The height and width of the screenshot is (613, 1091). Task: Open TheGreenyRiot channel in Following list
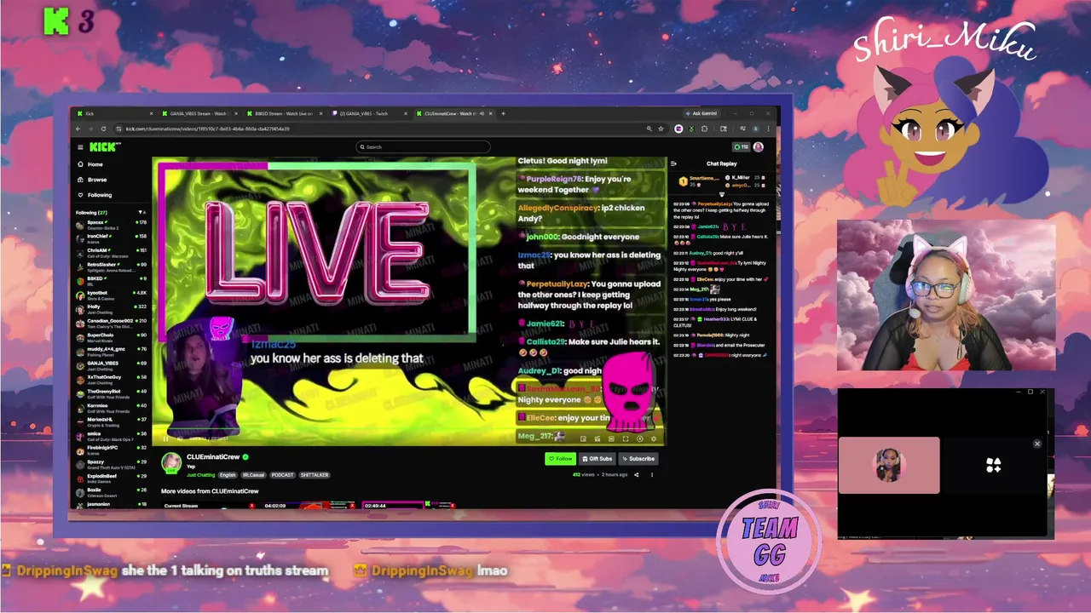tap(111, 393)
